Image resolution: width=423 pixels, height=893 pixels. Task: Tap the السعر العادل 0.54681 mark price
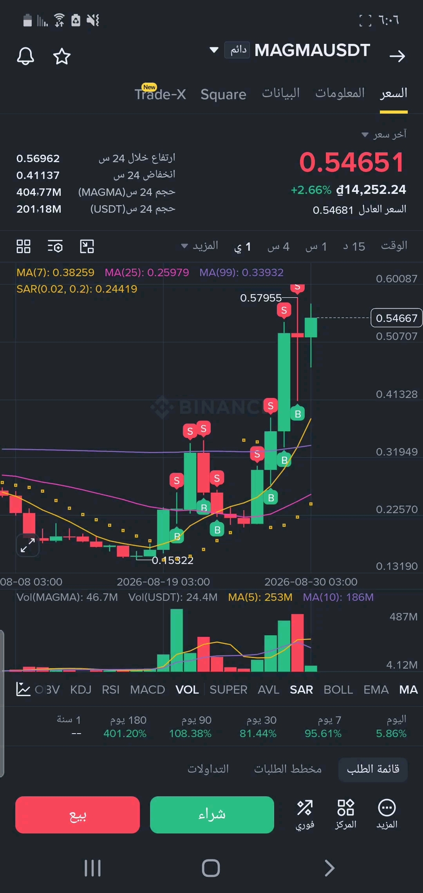click(360, 210)
